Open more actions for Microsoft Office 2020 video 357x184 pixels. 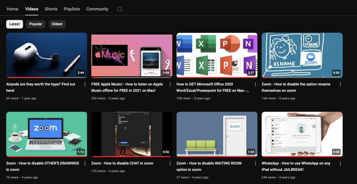click(x=255, y=84)
